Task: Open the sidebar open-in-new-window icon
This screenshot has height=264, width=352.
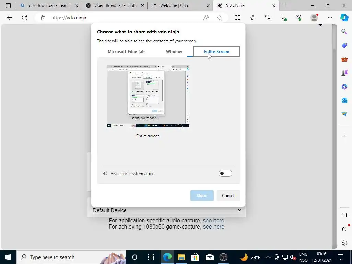Action: click(344, 229)
